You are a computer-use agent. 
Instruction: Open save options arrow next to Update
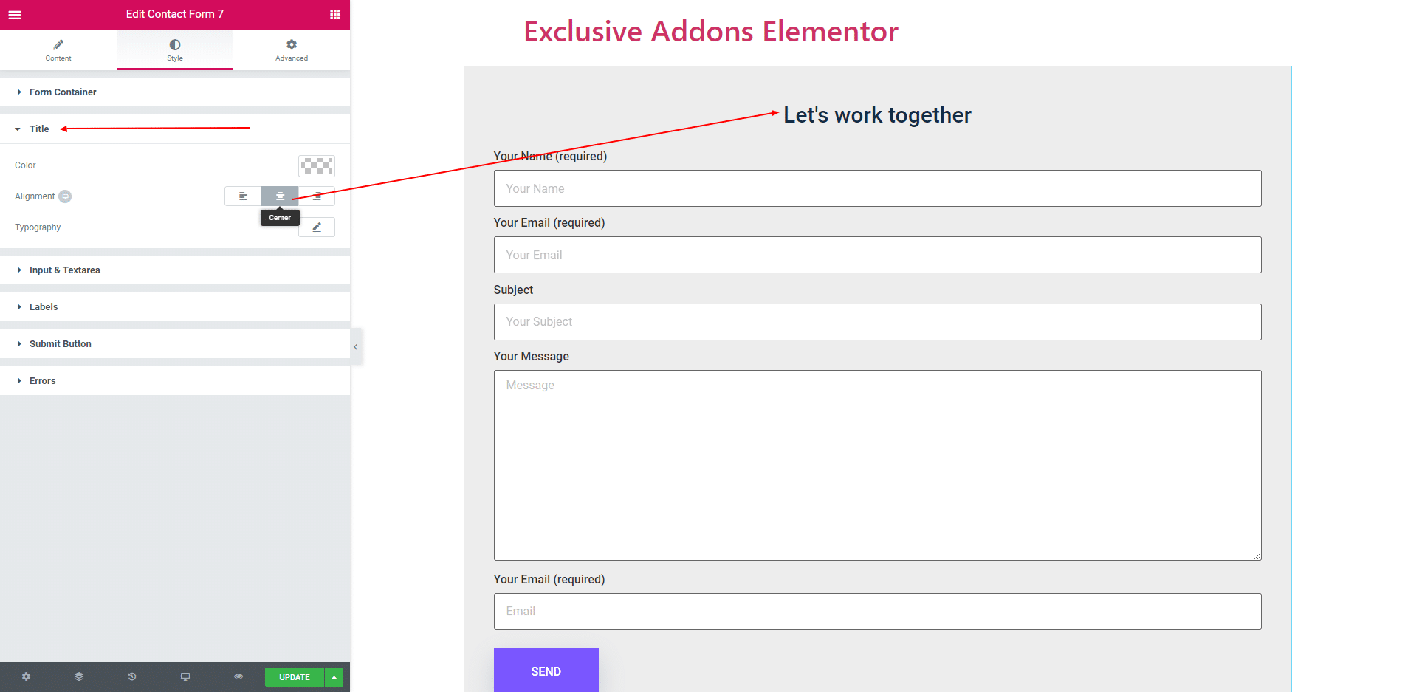(x=334, y=677)
